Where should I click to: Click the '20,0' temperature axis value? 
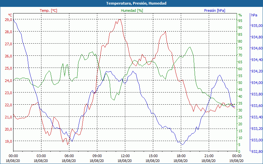coord(9,129)
